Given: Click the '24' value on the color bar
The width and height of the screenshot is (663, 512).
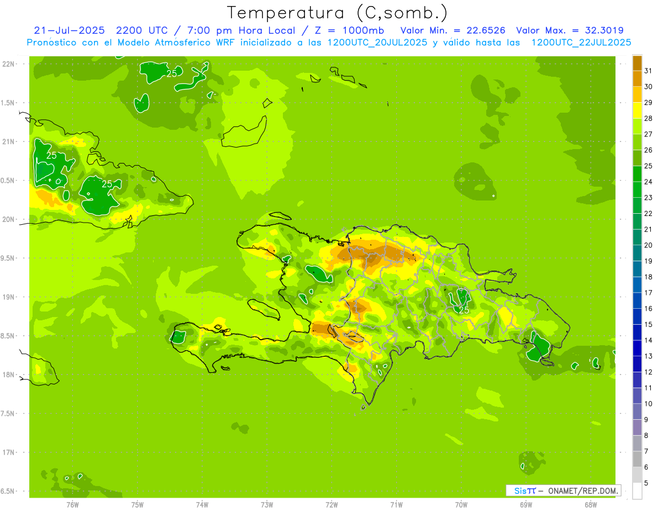Looking at the screenshot, I should point(648,182).
